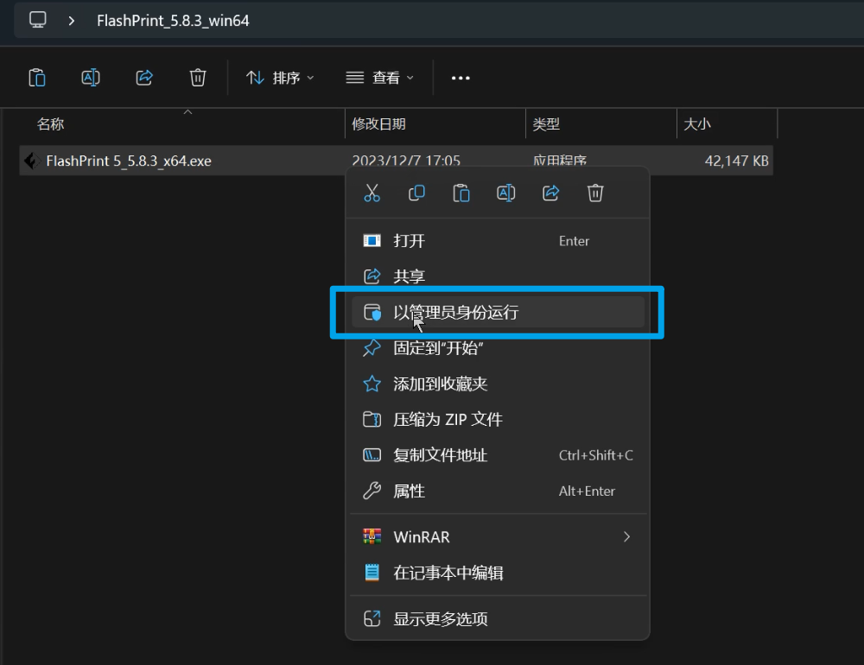Sort by 类型 column header
Image resolution: width=864 pixels, height=665 pixels.
tap(546, 124)
